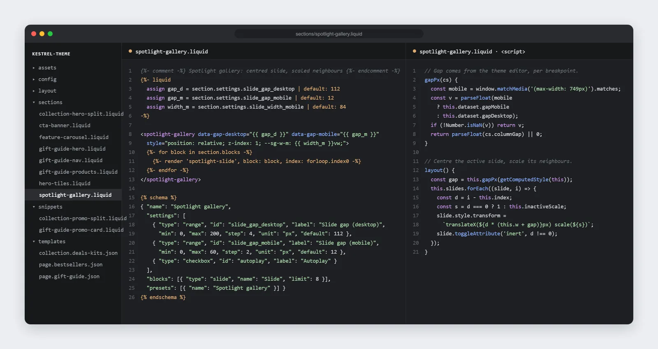Switch to the left spotlight-gallery.liquid tab
Screen dimensions: 658x349
(x=171, y=51)
